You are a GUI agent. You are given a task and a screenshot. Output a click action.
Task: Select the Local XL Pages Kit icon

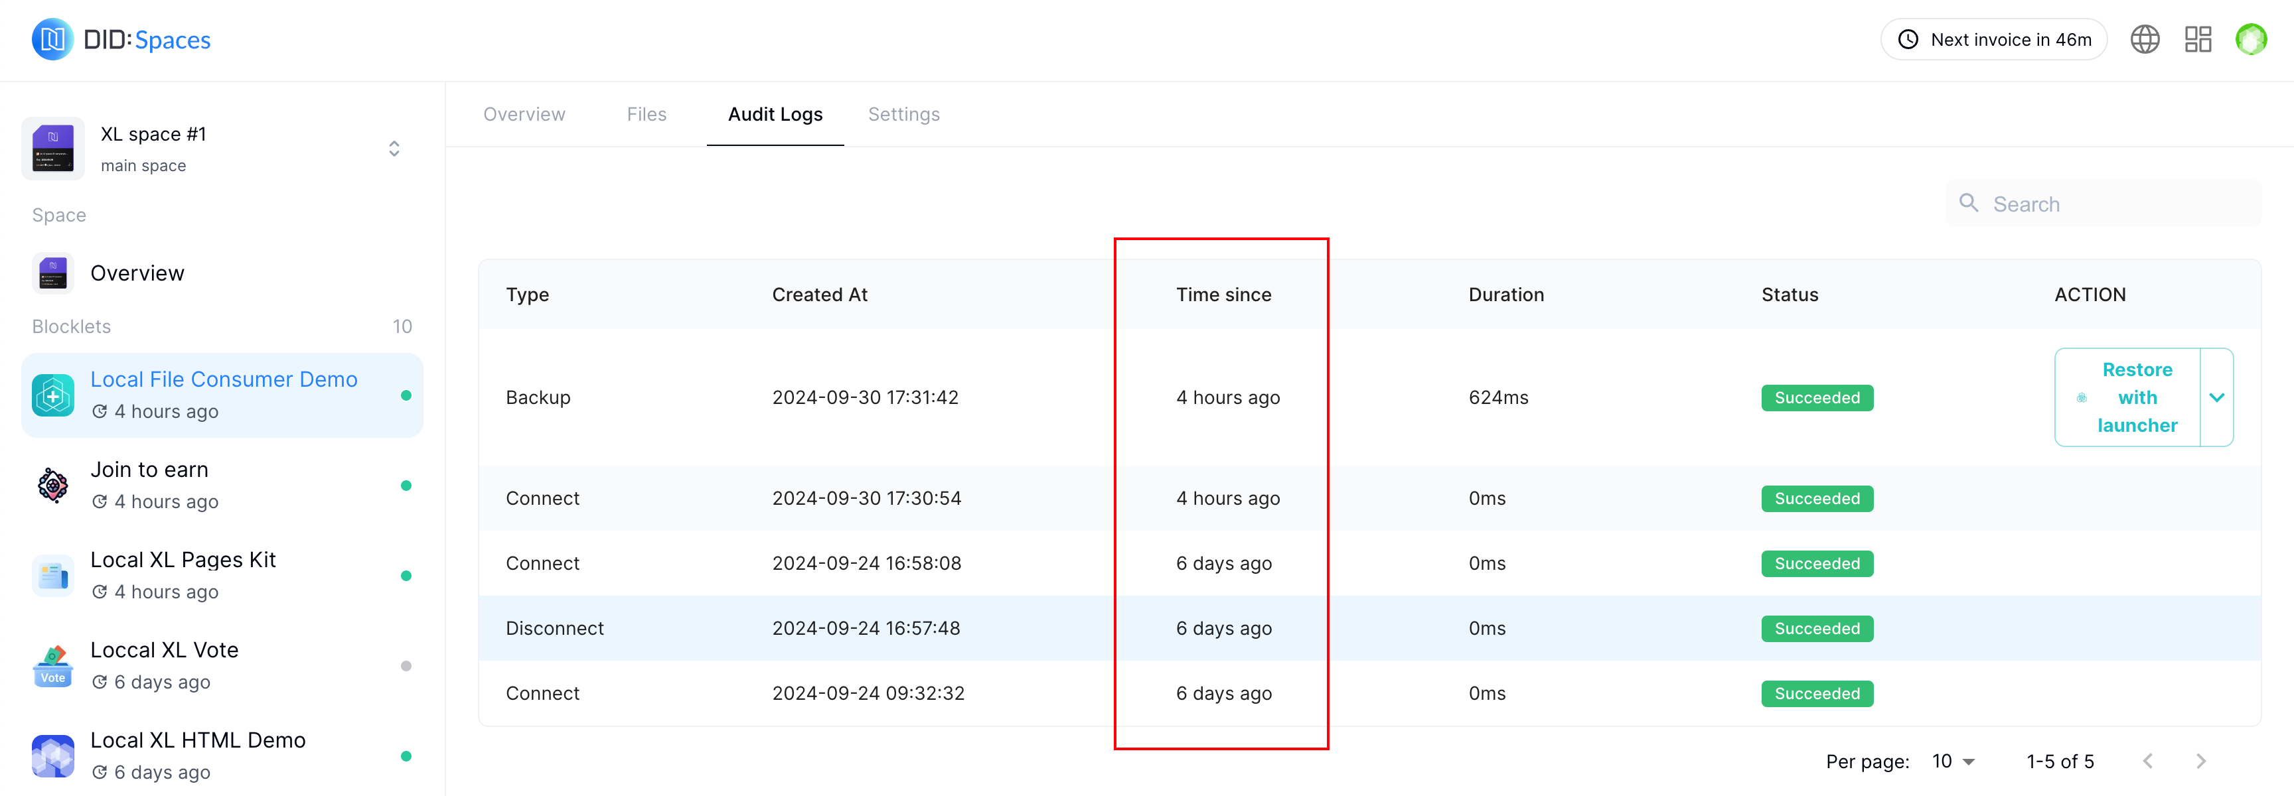click(53, 575)
